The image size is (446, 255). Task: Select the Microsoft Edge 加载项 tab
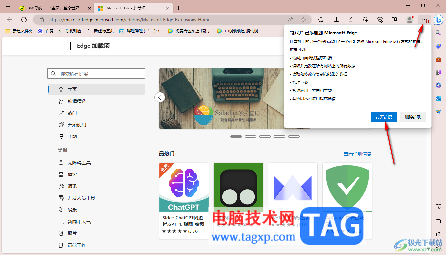tap(133, 8)
